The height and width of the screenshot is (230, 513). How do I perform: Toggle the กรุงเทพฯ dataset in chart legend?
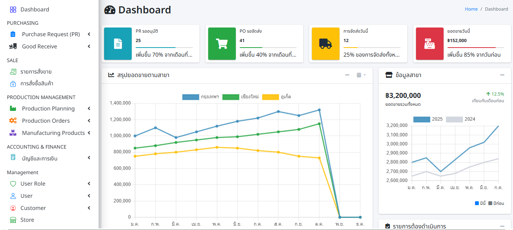201,97
